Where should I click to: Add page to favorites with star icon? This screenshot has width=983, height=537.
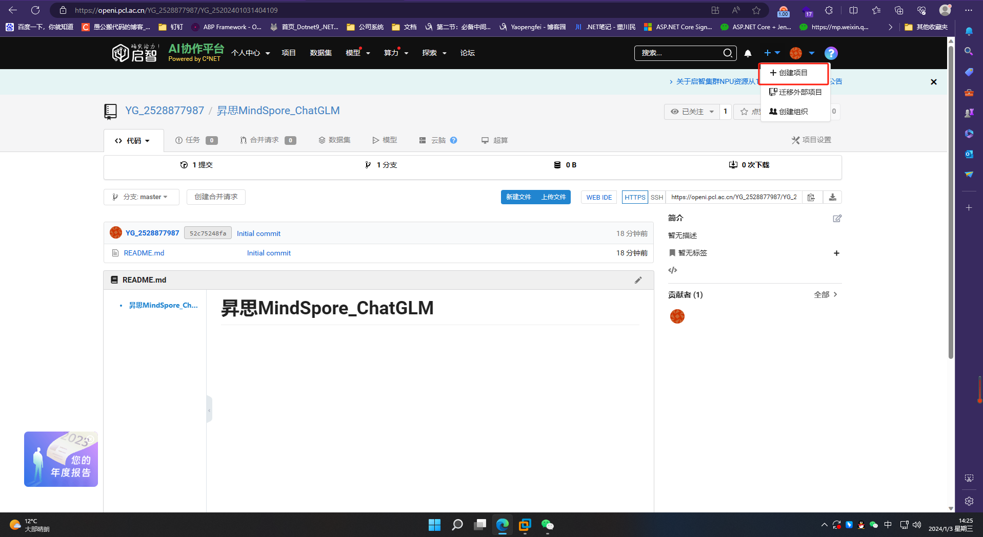pyautogui.click(x=756, y=10)
